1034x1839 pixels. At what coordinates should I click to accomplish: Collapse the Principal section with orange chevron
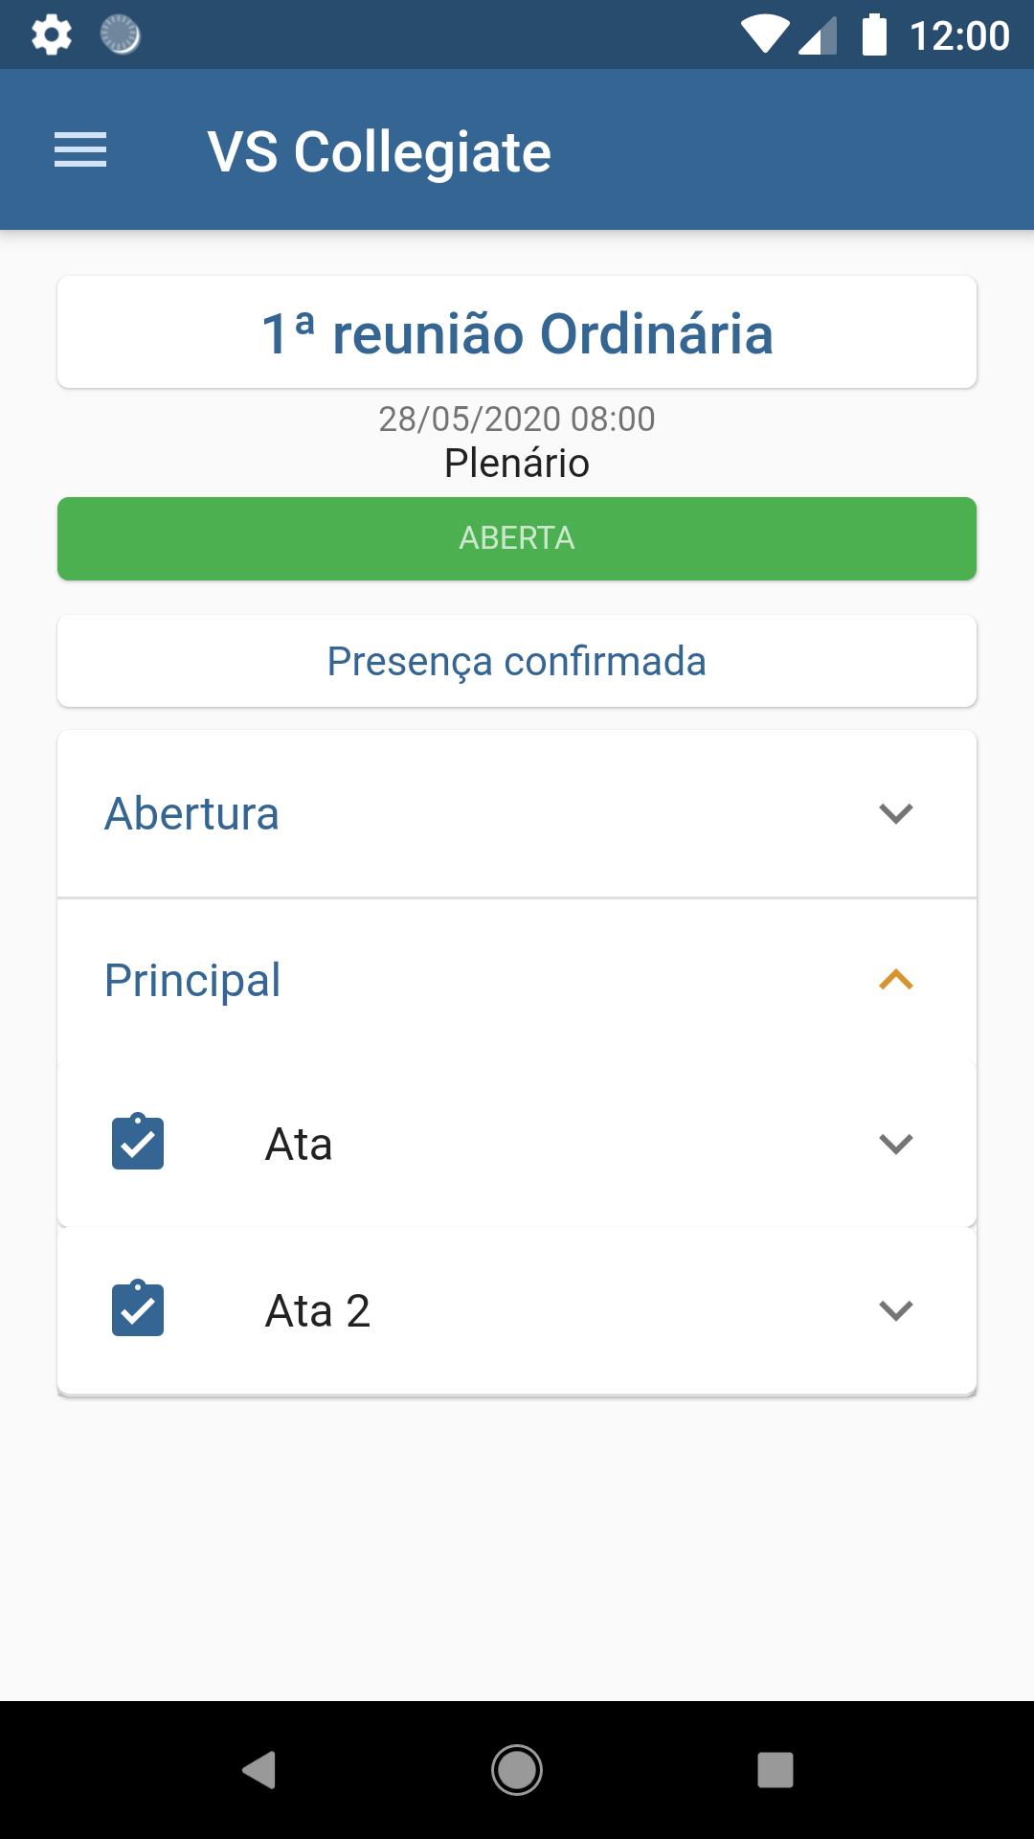pyautogui.click(x=896, y=980)
